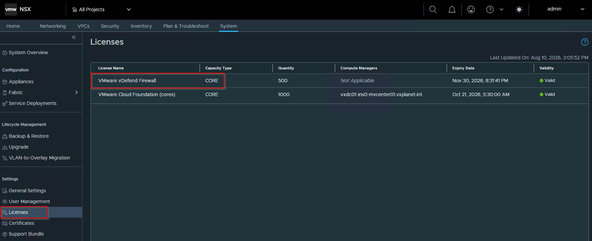Viewport: 592px width, 241px height.
Task: Open User Management
Action: click(x=29, y=201)
